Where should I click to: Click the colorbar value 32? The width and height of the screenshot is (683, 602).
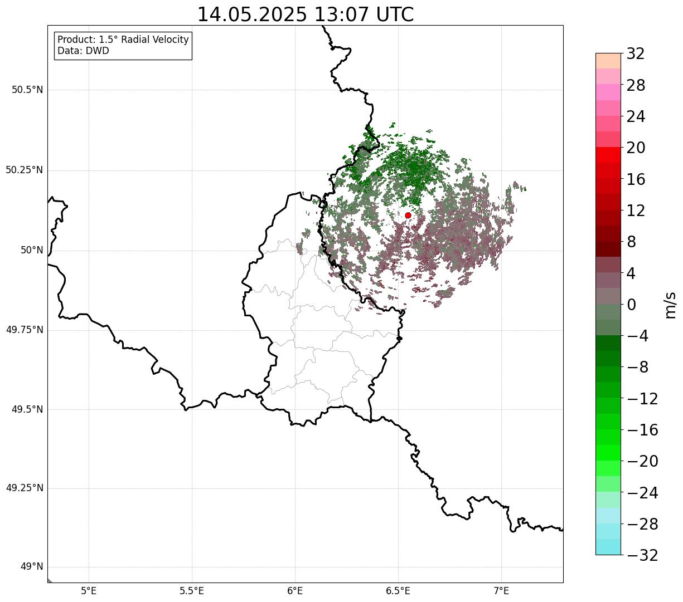point(636,54)
